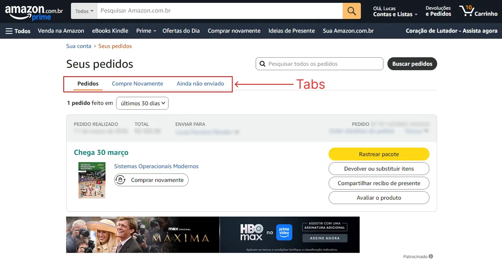
Task: Click the buy-again circular icon
Action: click(121, 180)
